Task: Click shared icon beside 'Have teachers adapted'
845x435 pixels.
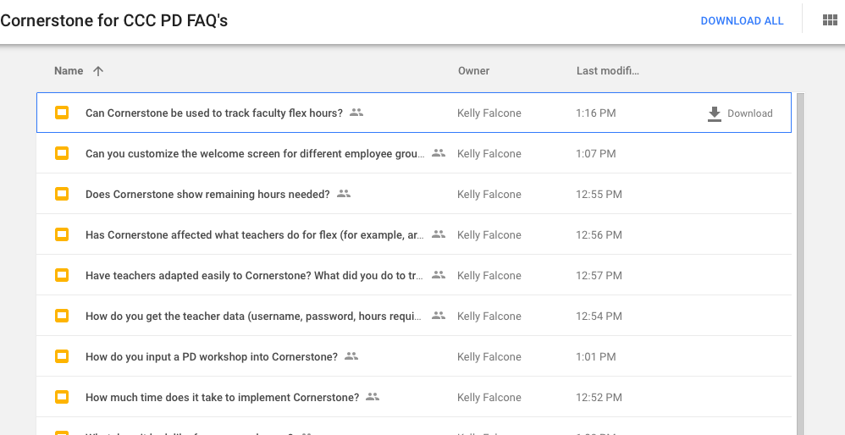Action: point(439,275)
